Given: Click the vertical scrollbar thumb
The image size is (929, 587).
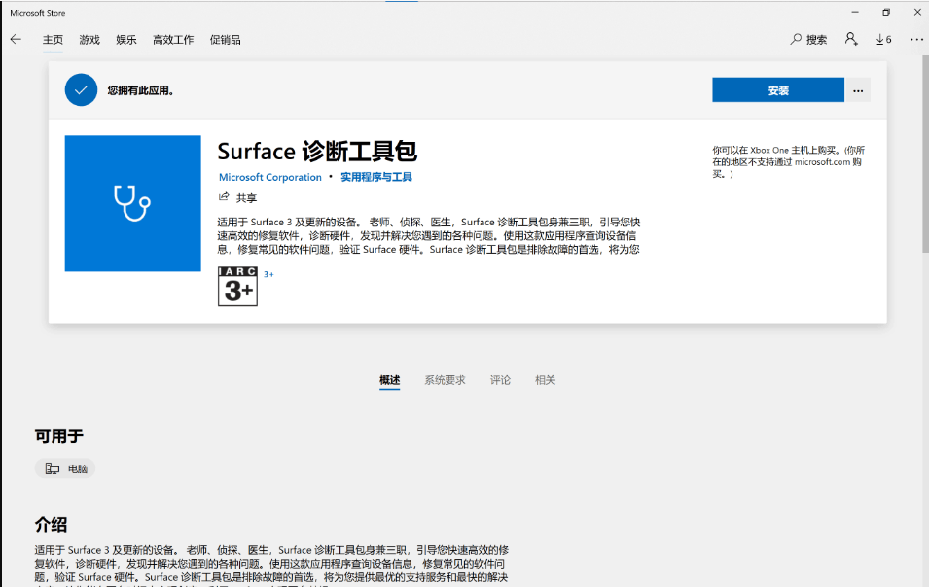Looking at the screenshot, I should [x=925, y=154].
